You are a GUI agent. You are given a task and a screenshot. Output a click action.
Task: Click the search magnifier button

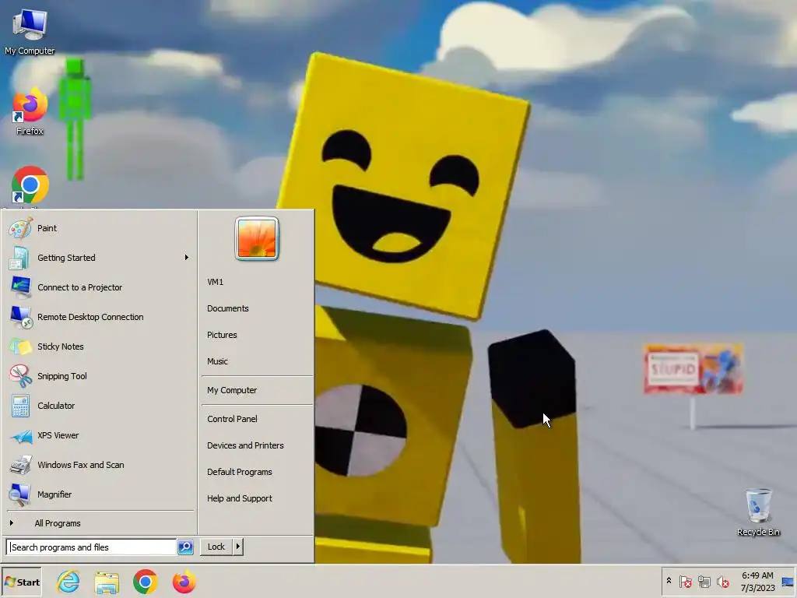tap(185, 547)
